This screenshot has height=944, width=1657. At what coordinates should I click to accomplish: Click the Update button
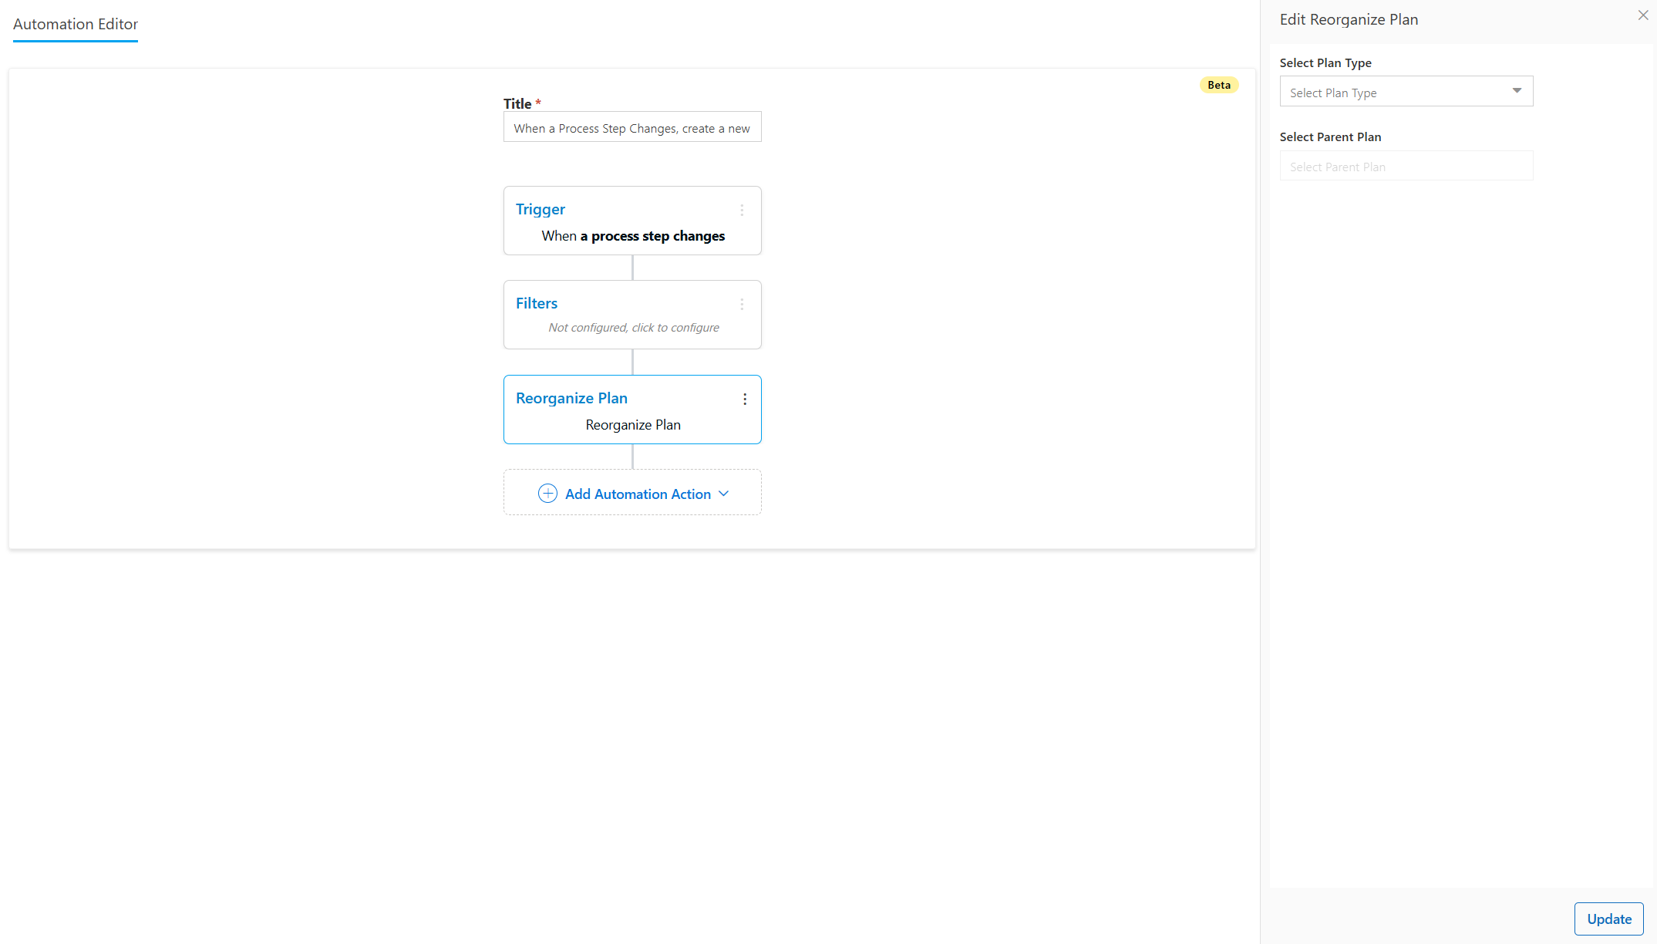(1608, 919)
